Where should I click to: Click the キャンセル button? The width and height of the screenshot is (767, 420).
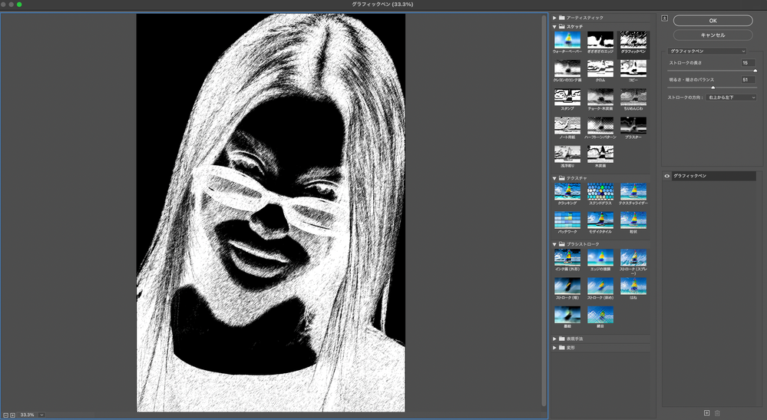(x=712, y=35)
